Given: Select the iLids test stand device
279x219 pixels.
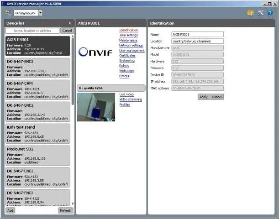Looking at the screenshot, I should click(37, 134).
